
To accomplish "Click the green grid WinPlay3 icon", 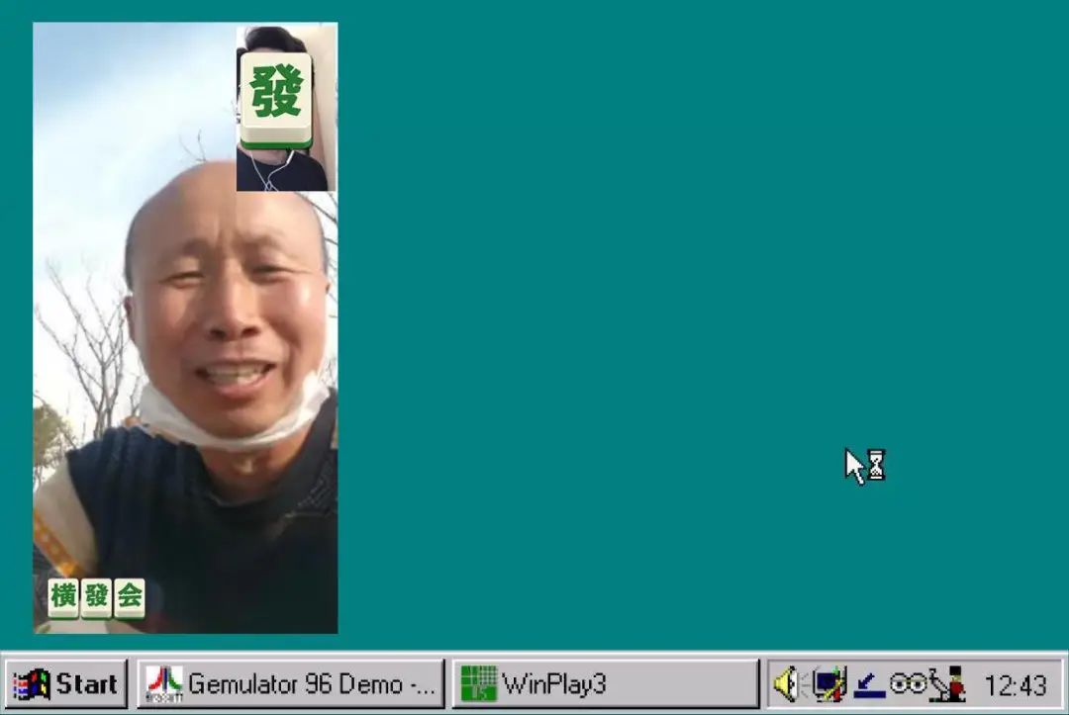I will point(479,683).
